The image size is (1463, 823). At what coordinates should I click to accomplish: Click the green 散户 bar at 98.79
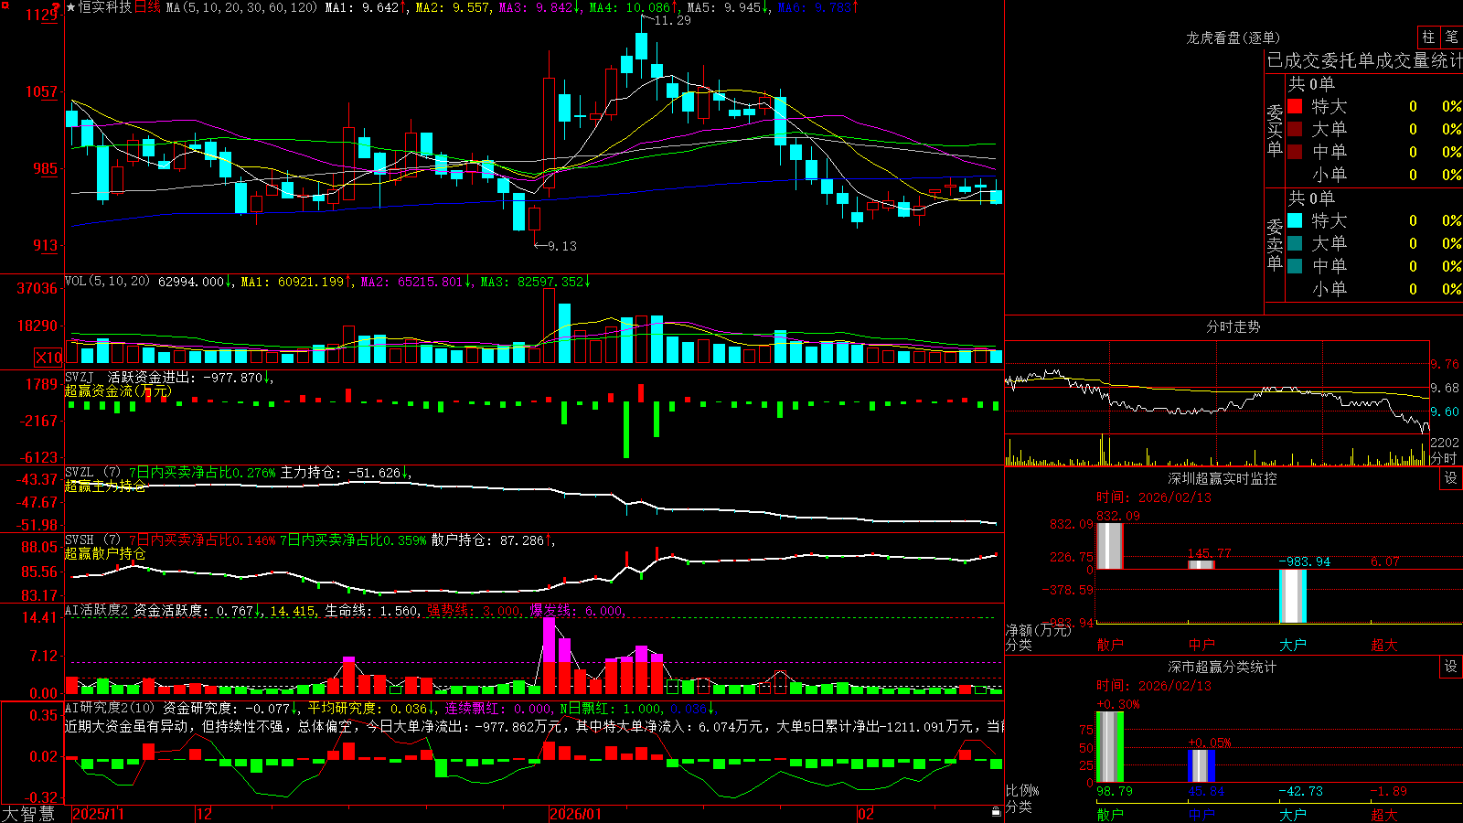(x=1109, y=746)
